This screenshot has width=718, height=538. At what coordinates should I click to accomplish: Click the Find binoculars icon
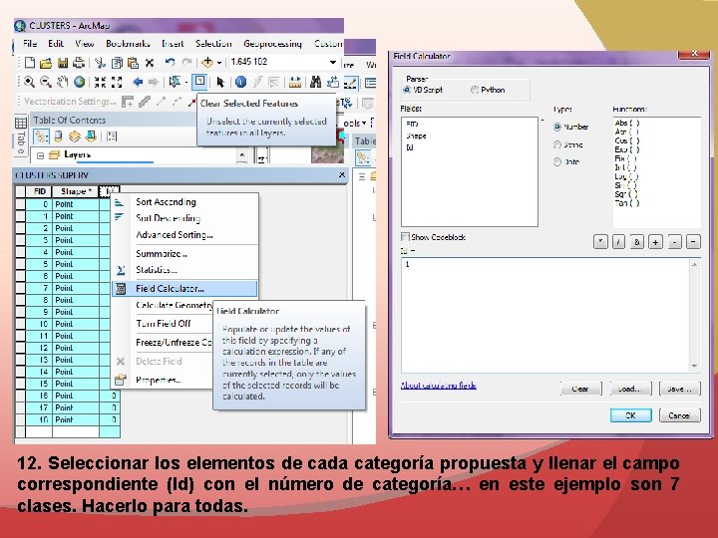point(315,82)
